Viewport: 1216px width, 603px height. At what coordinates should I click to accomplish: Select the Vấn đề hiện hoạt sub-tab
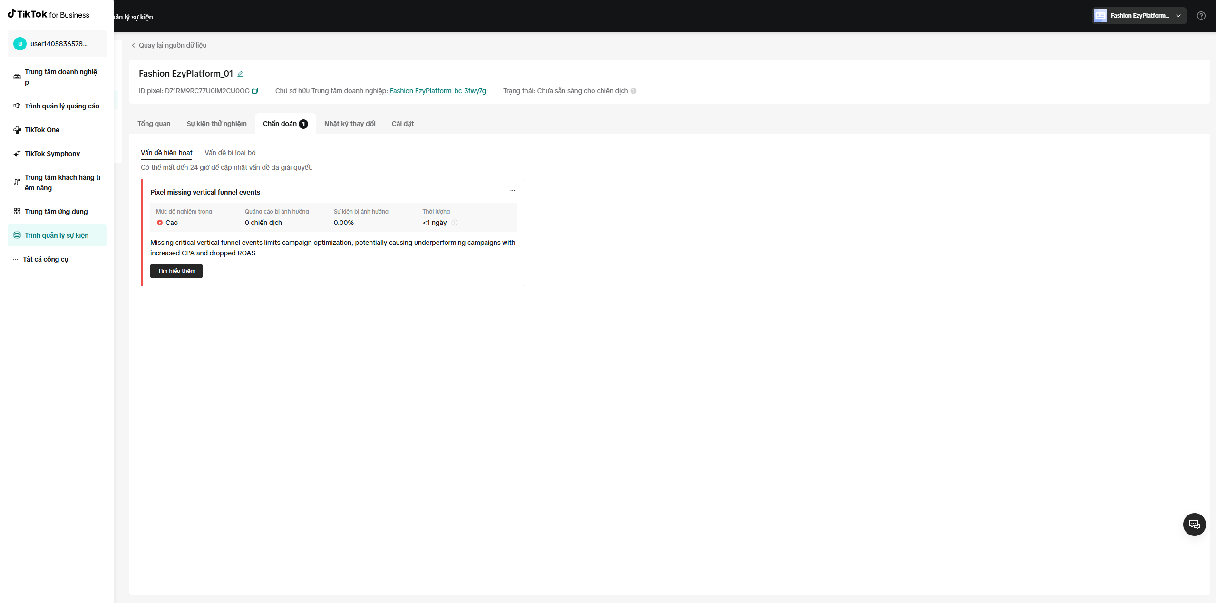pos(166,153)
